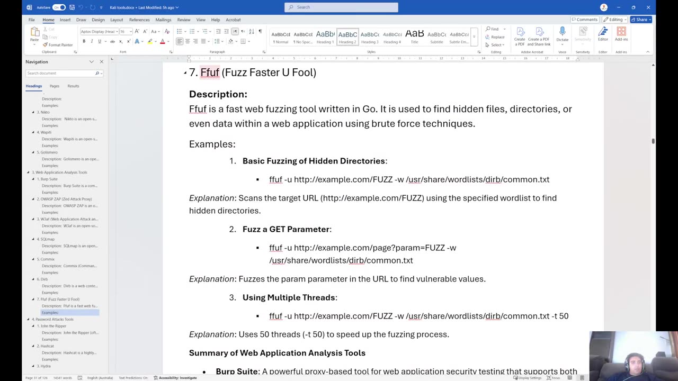Open the Comments pane
Image resolution: width=678 pixels, height=381 pixels.
[584, 20]
